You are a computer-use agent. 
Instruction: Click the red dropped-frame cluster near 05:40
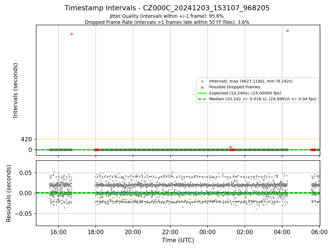point(313,150)
